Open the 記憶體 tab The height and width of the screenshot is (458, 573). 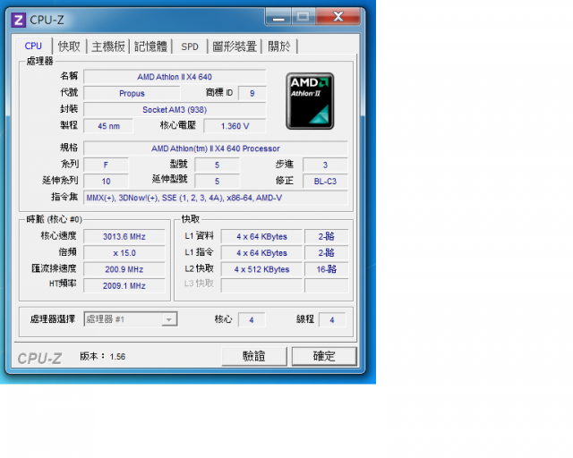pos(150,47)
